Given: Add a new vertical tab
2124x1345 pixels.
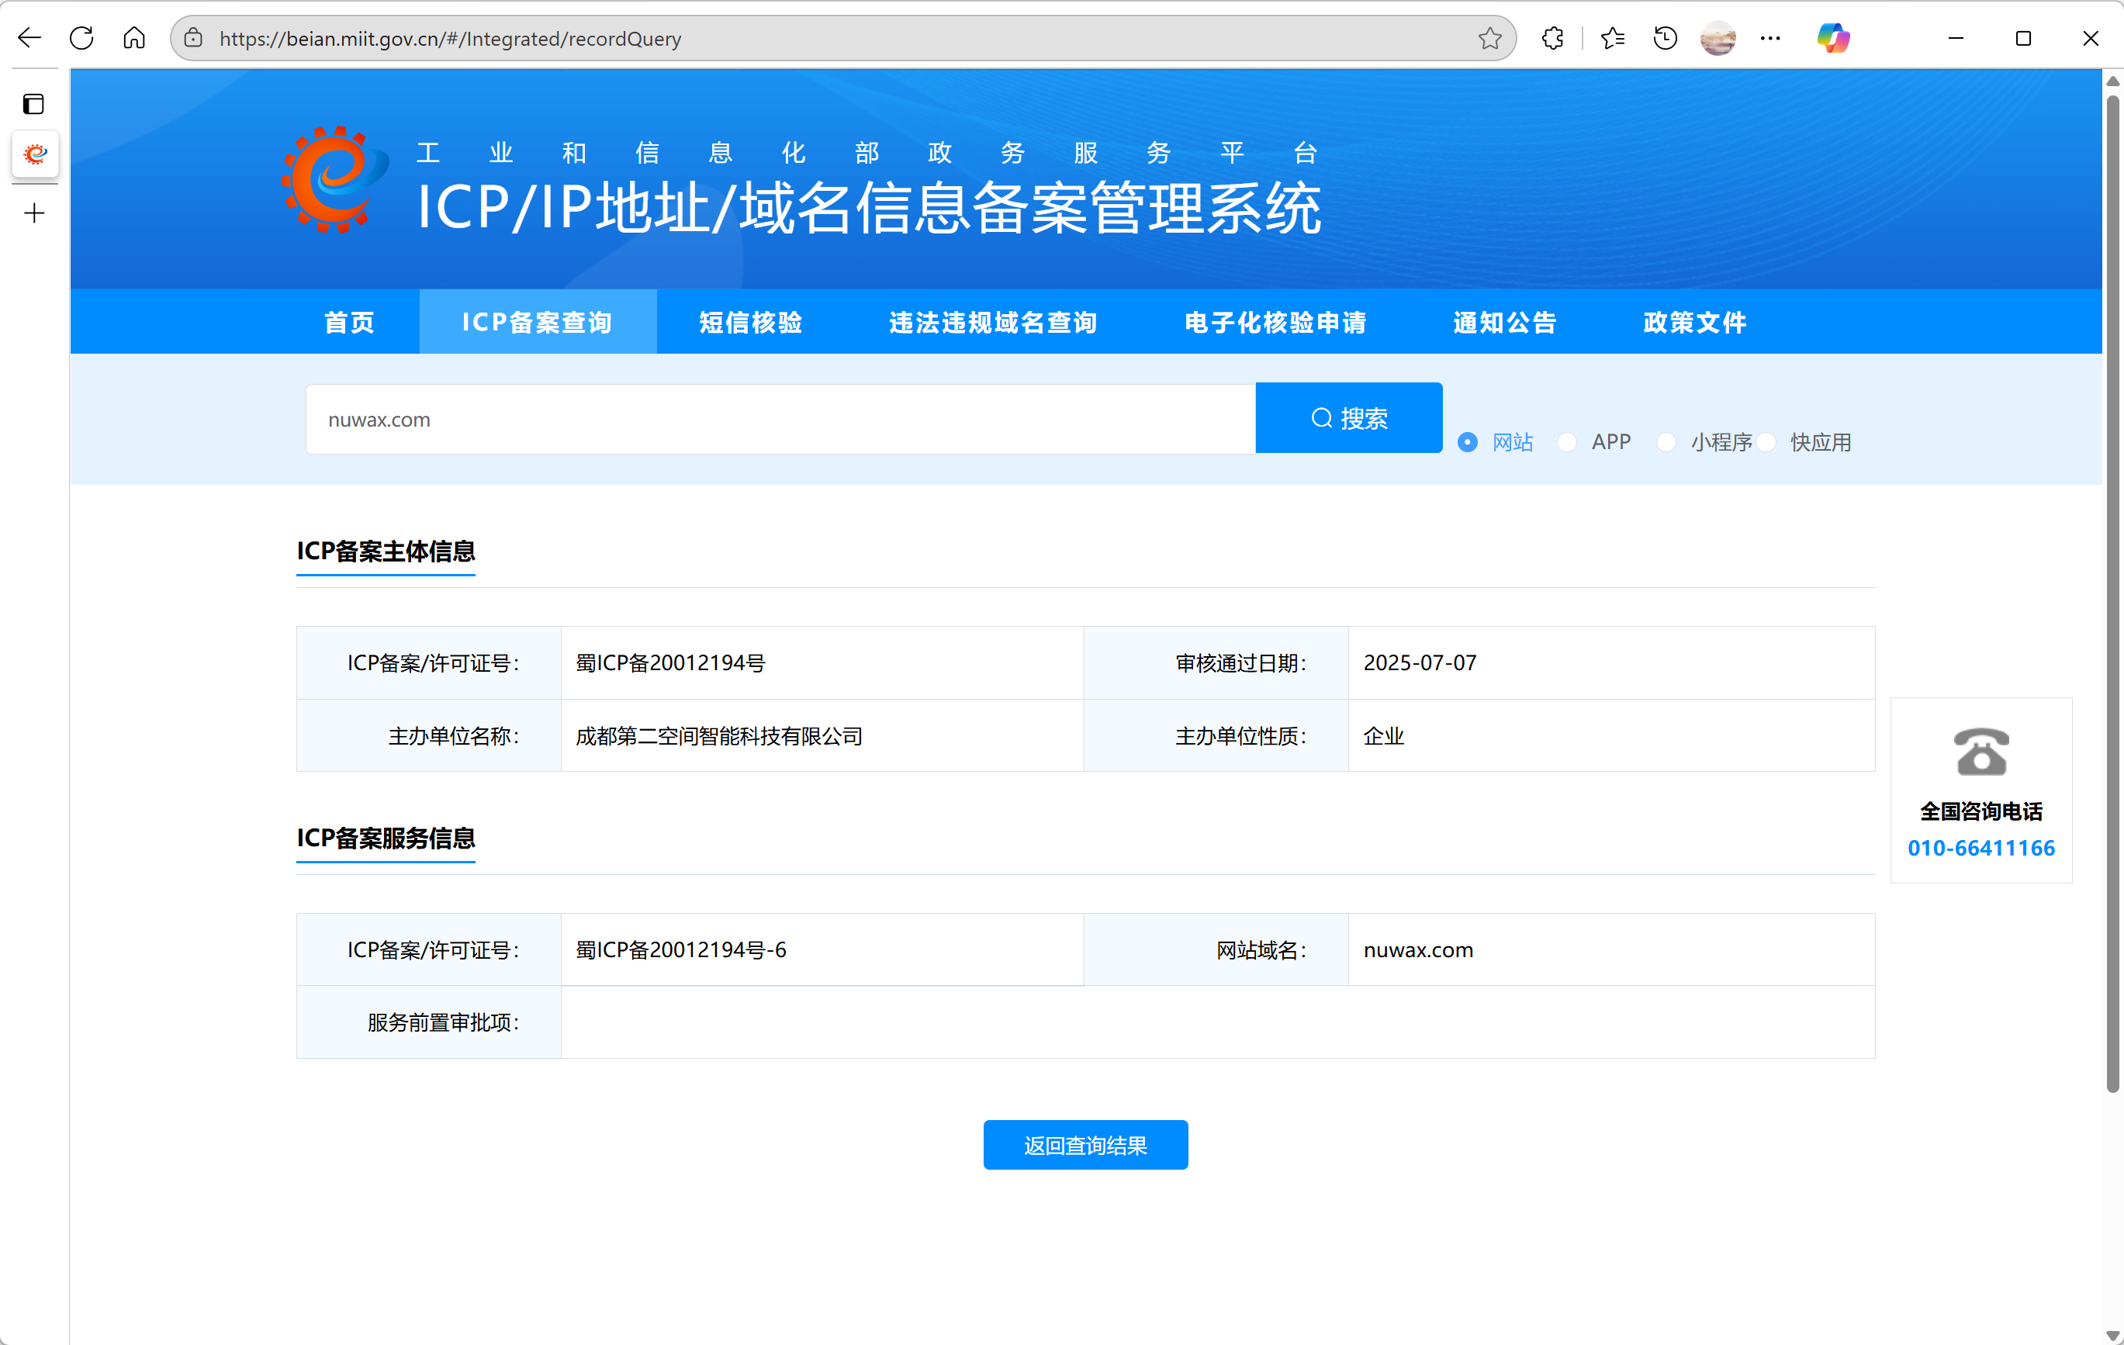Looking at the screenshot, I should point(33,213).
